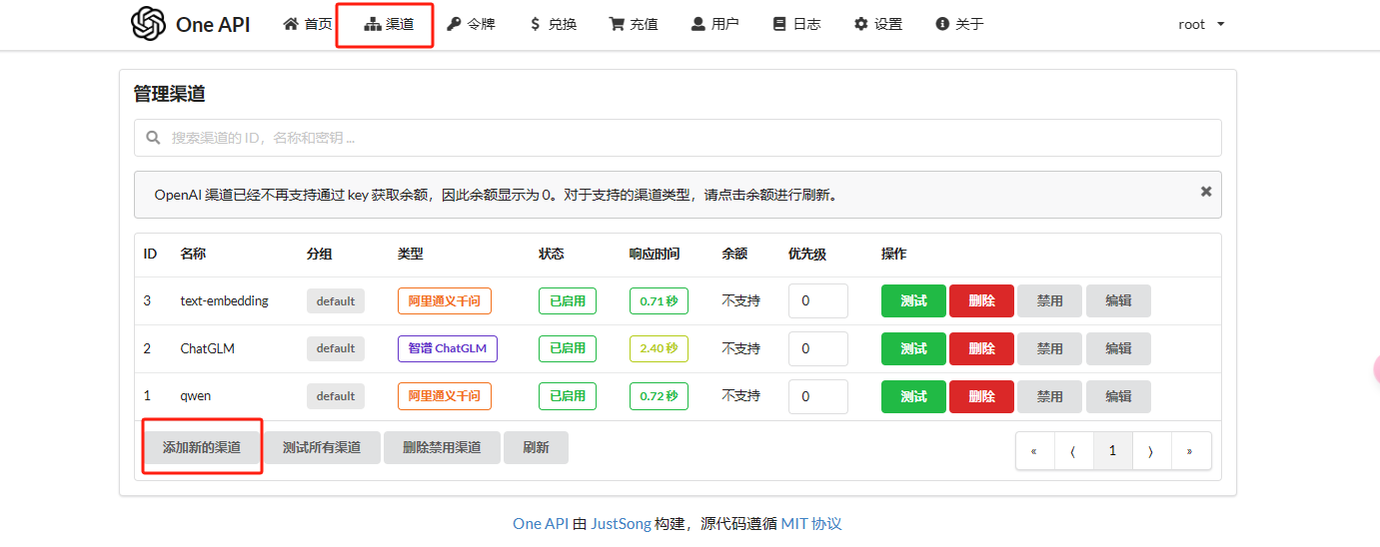Click 测试所有渠道 button

[x=322, y=447]
